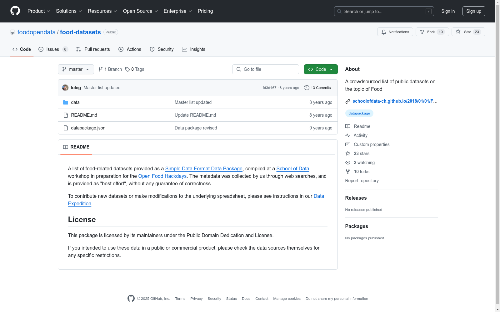Click the 'Data package revised' commit message
The height and width of the screenshot is (312, 500).
click(196, 128)
